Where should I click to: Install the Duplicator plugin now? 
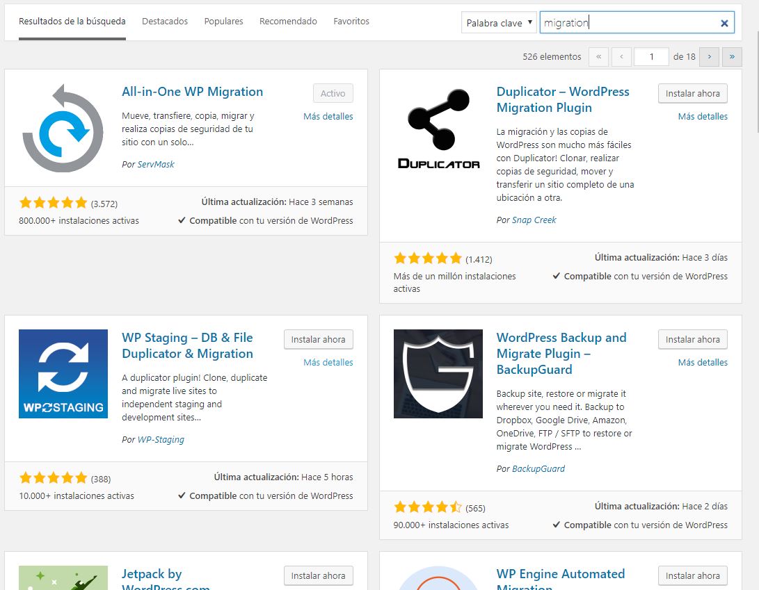[692, 93]
